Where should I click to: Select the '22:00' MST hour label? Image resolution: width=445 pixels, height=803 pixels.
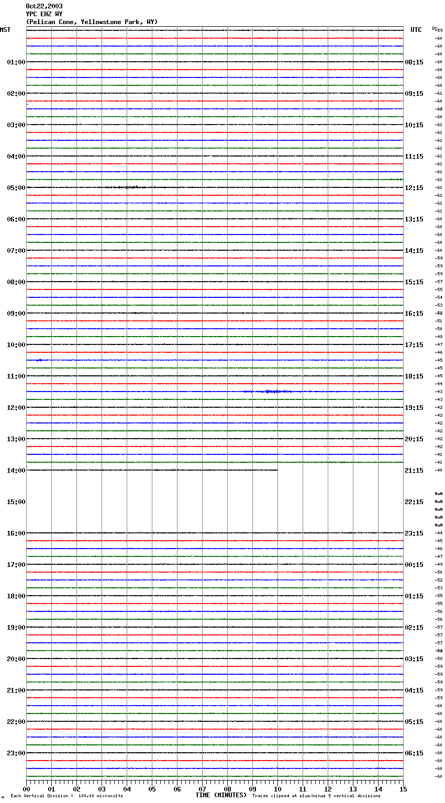click(x=16, y=722)
